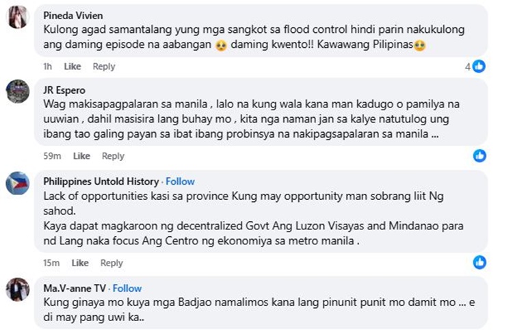This screenshot has height=330, width=513.
Task: Open JR Espero's profile name link
Action: point(64,90)
